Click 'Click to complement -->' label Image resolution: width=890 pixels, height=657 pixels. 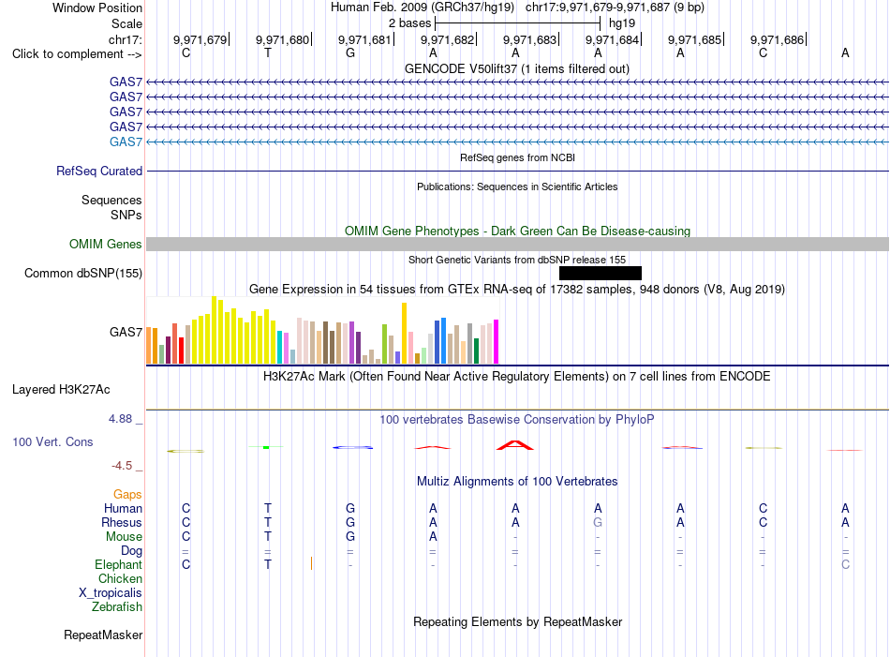[x=77, y=54]
